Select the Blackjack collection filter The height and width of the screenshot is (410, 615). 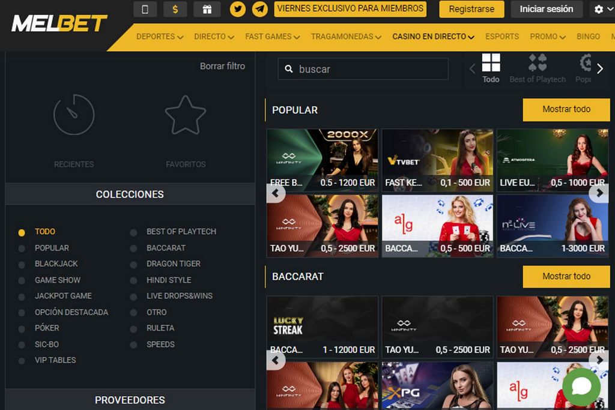tap(56, 264)
